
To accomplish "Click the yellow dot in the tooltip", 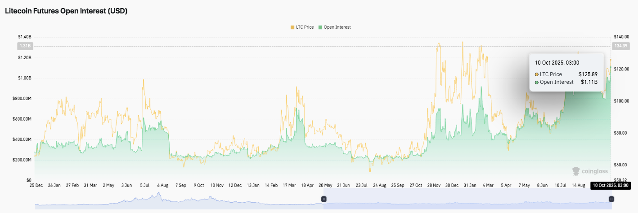I will coord(537,74).
